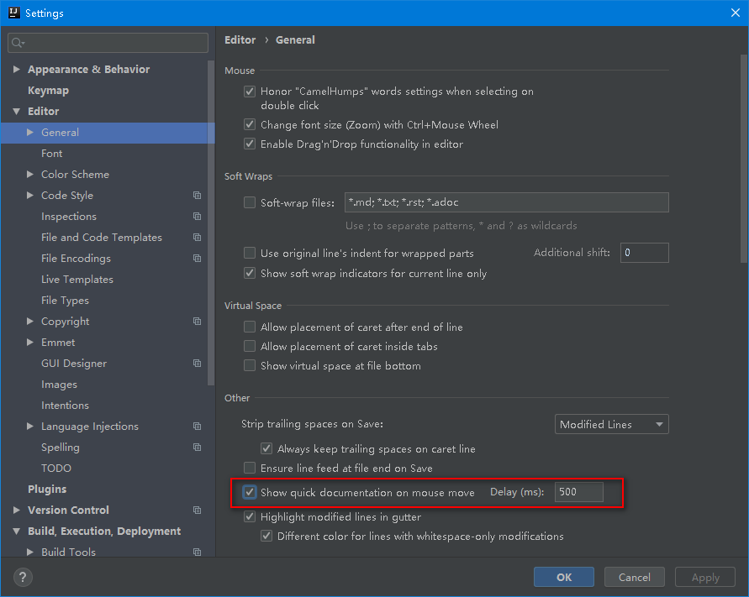Click the Cancel button
Screen dimensions: 749x597
point(635,577)
